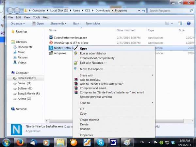Open Word from the taskbar
Viewport: 196px width, 147px height.
pos(113,142)
